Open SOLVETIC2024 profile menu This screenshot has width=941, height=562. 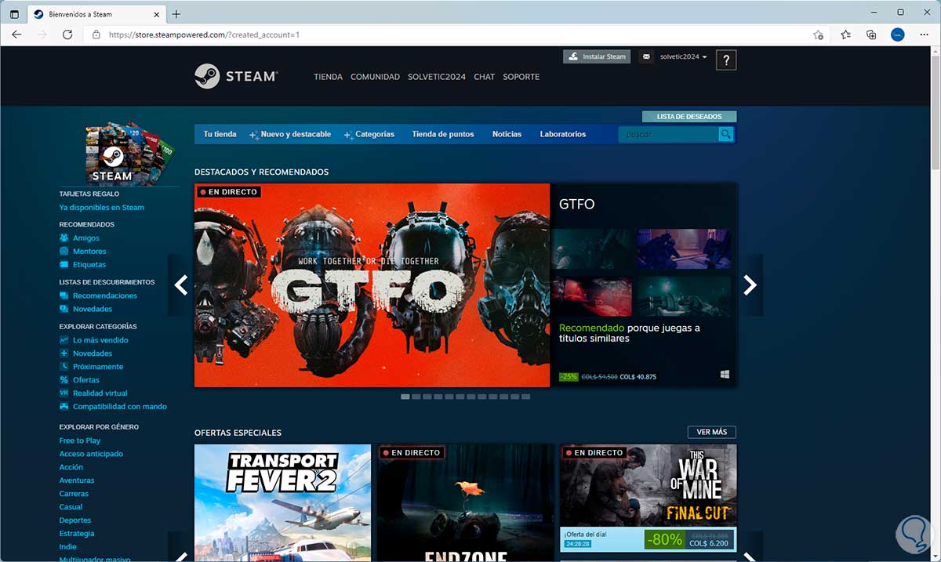(437, 77)
